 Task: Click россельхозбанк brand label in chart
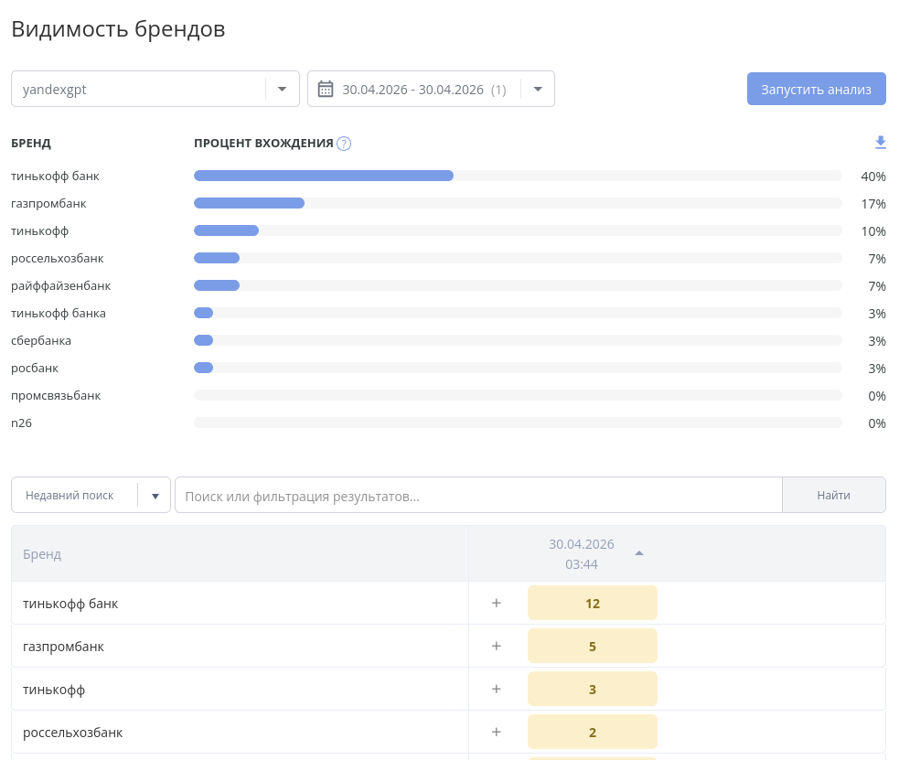click(x=58, y=258)
